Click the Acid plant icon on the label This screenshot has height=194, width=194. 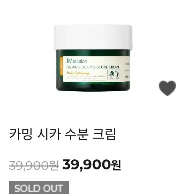[x=117, y=74]
